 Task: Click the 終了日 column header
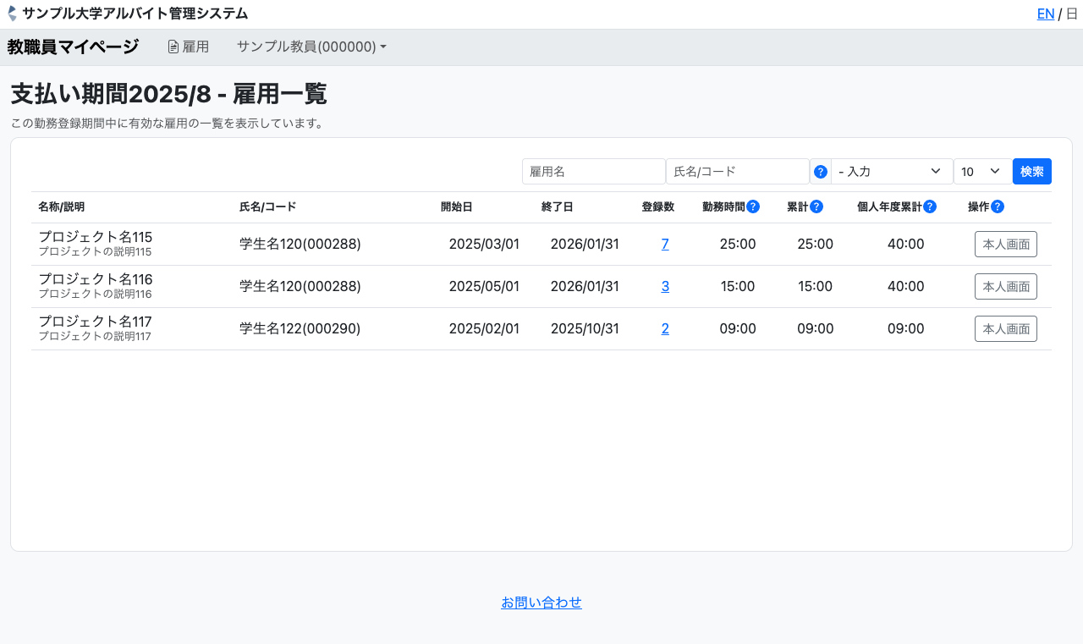point(558,207)
